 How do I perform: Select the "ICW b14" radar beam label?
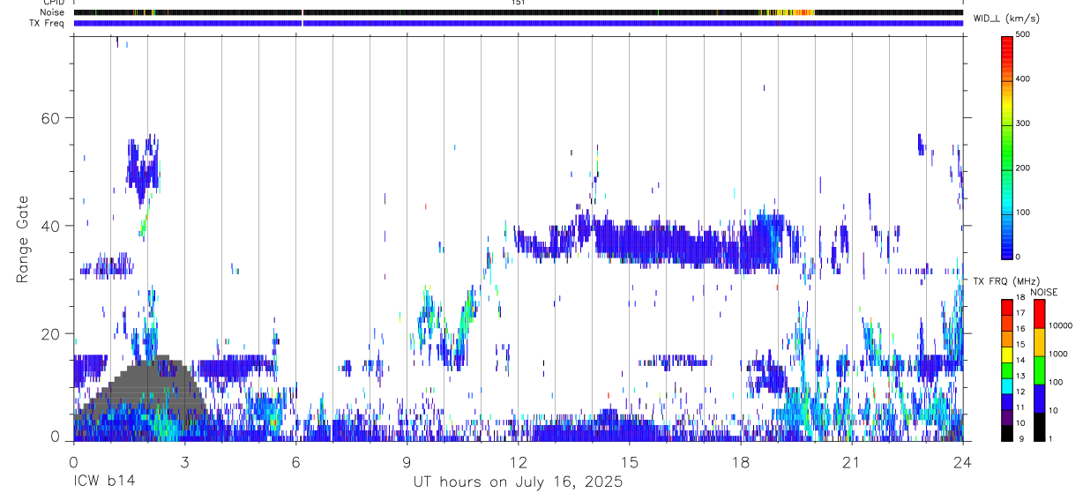103,482
